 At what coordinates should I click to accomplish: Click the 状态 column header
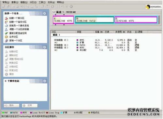[x=130, y=32]
